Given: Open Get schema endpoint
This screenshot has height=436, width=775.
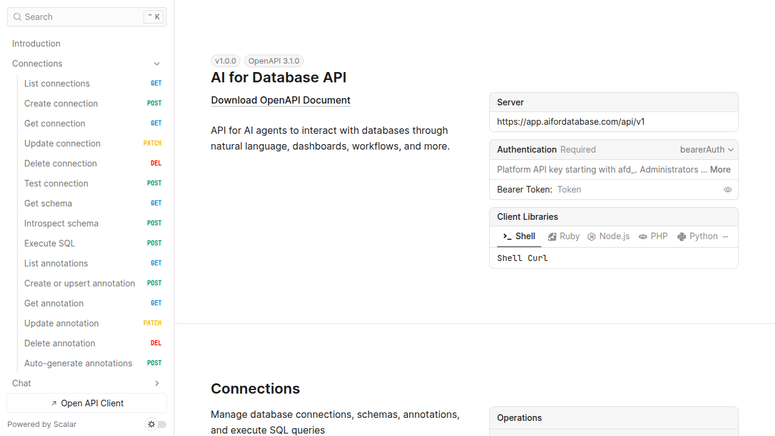Looking at the screenshot, I should pos(93,203).
